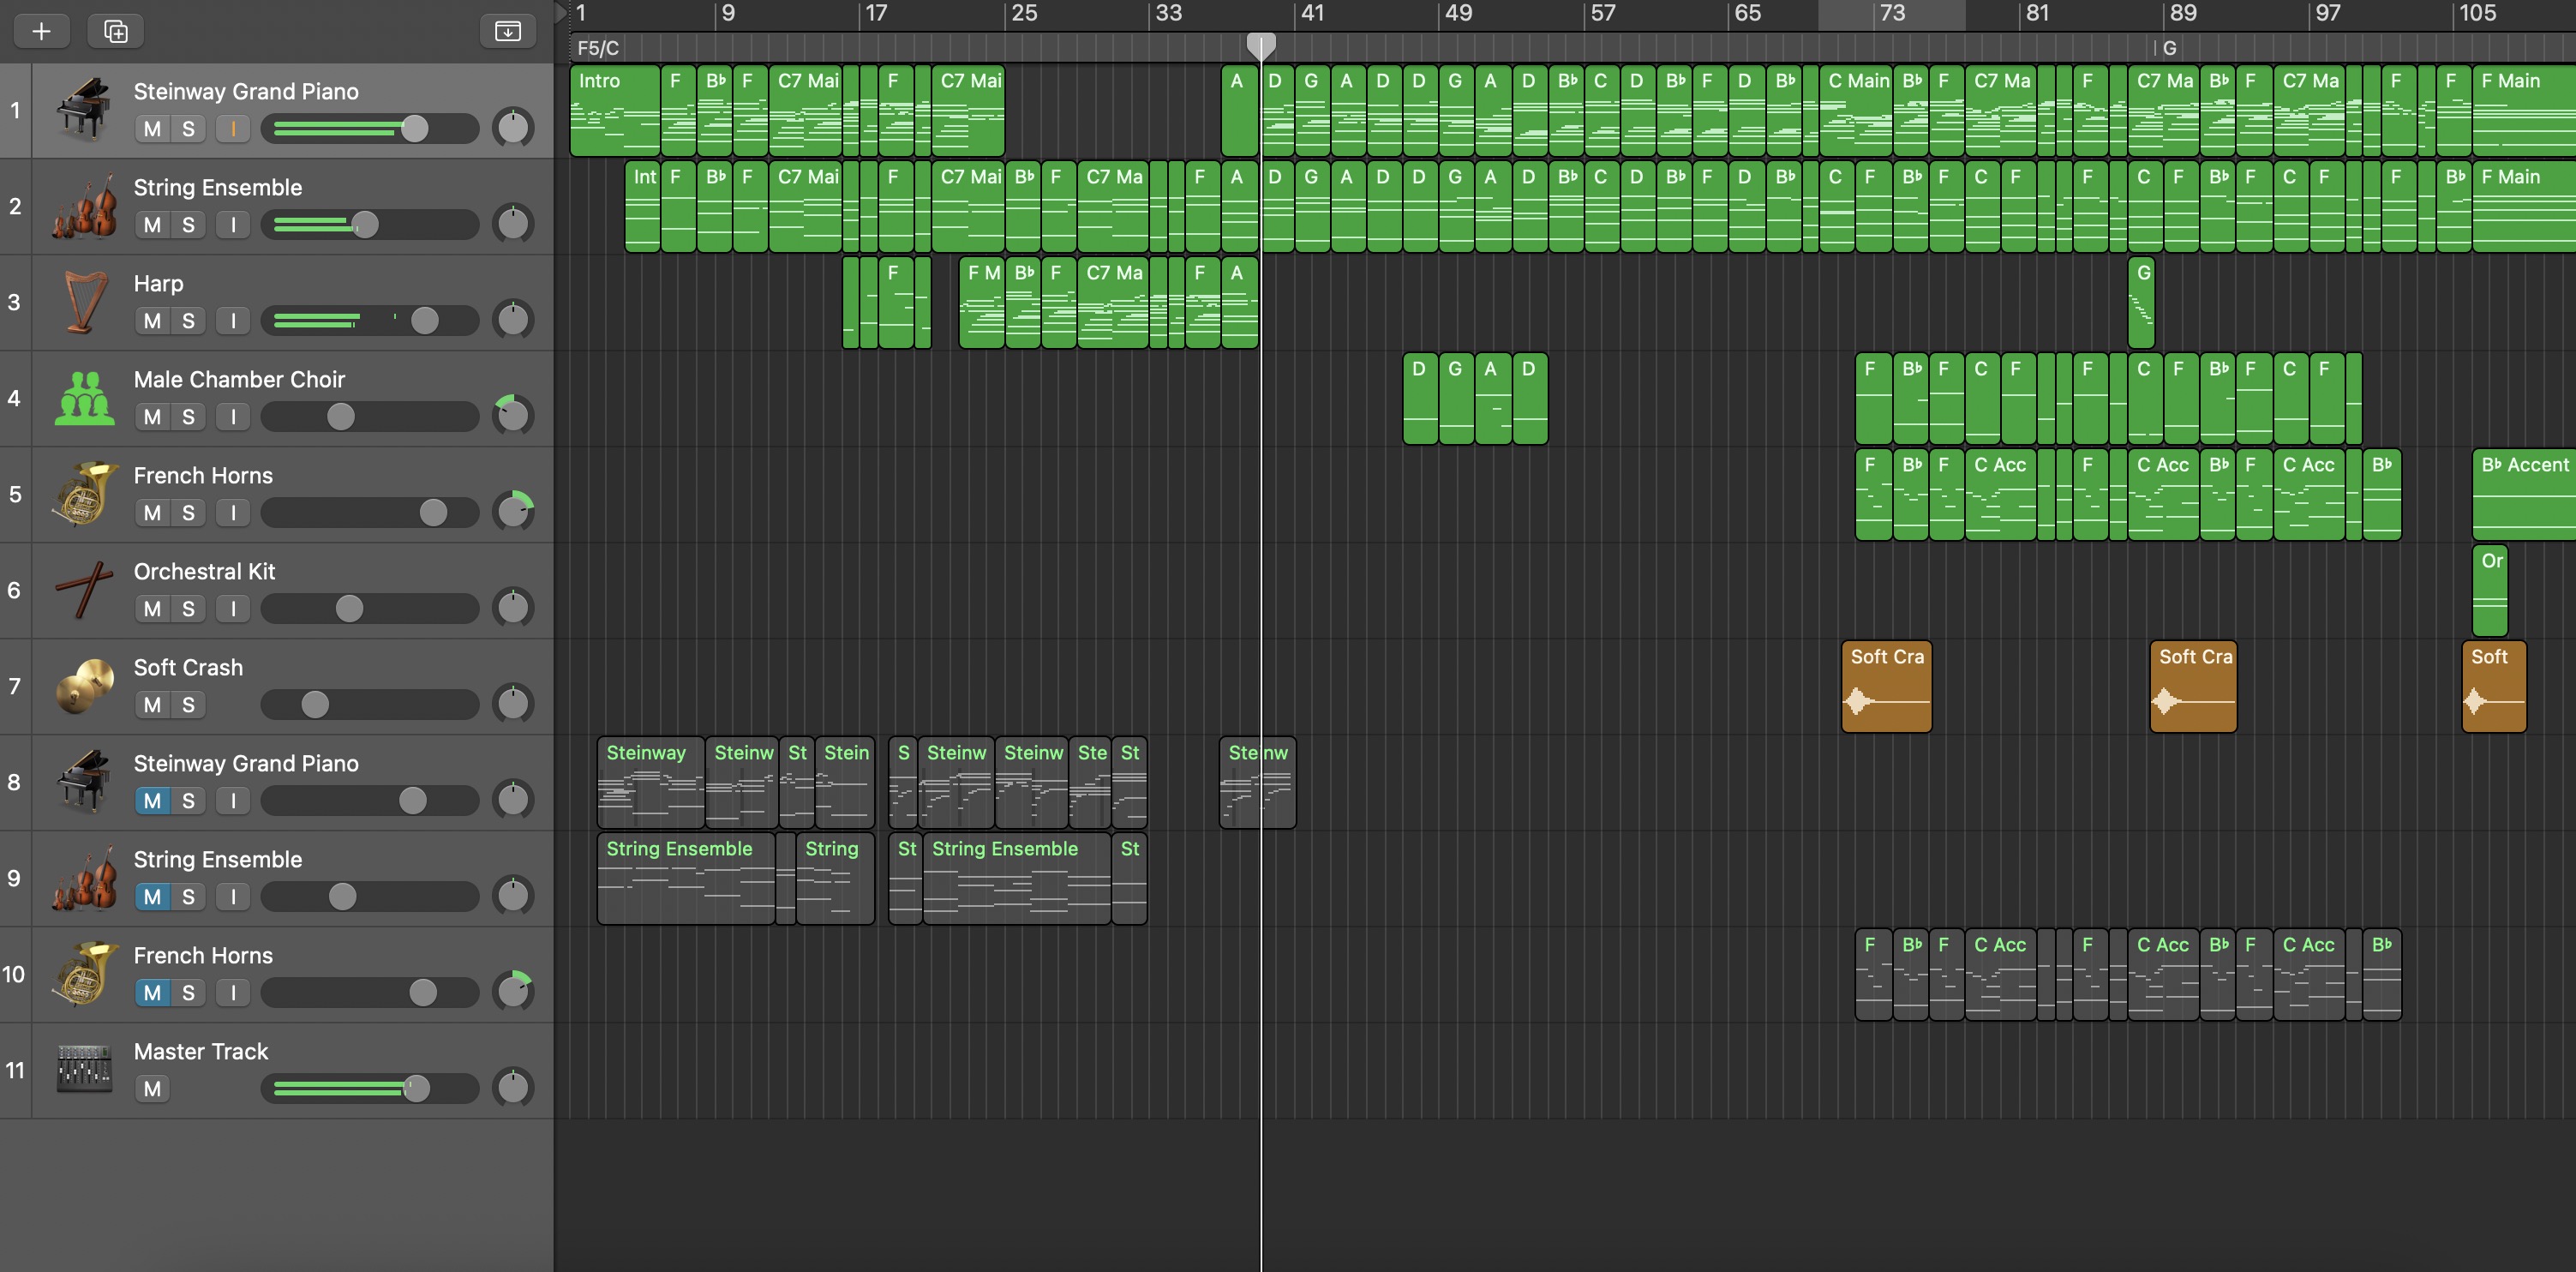Click the Soft Crash cymbal icon
This screenshot has height=1272, width=2576.
coord(84,686)
